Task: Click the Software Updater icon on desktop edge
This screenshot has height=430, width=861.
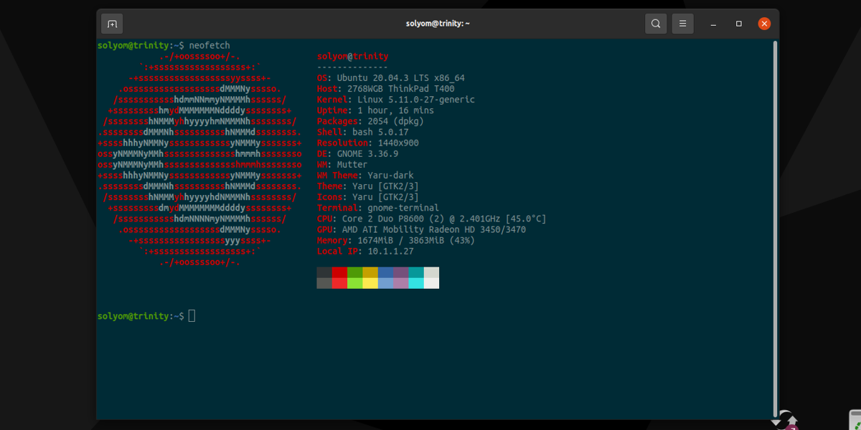Action: [786, 421]
